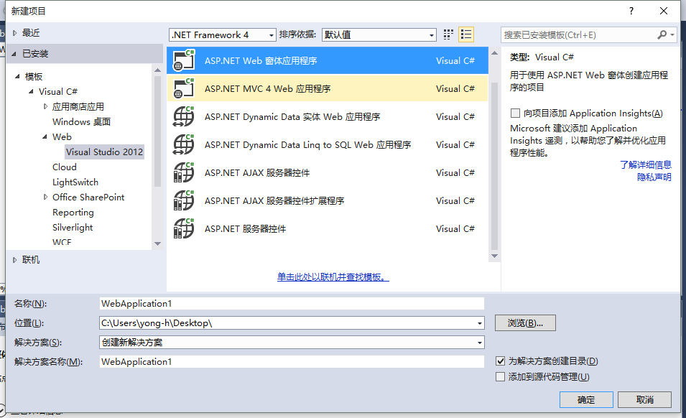
Task: Click the tree pane scrollbar thumb
Action: tap(158, 131)
